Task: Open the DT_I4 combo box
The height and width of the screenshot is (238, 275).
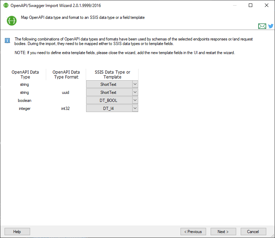Action: point(112,109)
